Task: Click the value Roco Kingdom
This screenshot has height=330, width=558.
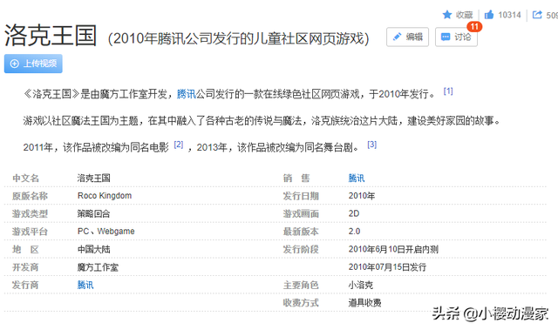Action: coord(105,196)
